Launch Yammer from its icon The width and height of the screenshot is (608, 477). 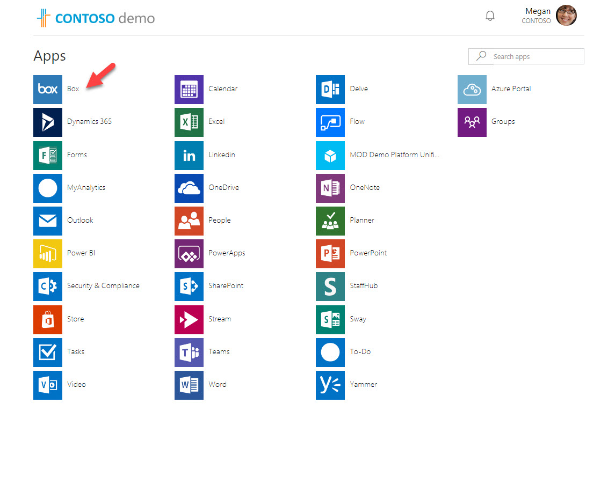click(x=330, y=385)
